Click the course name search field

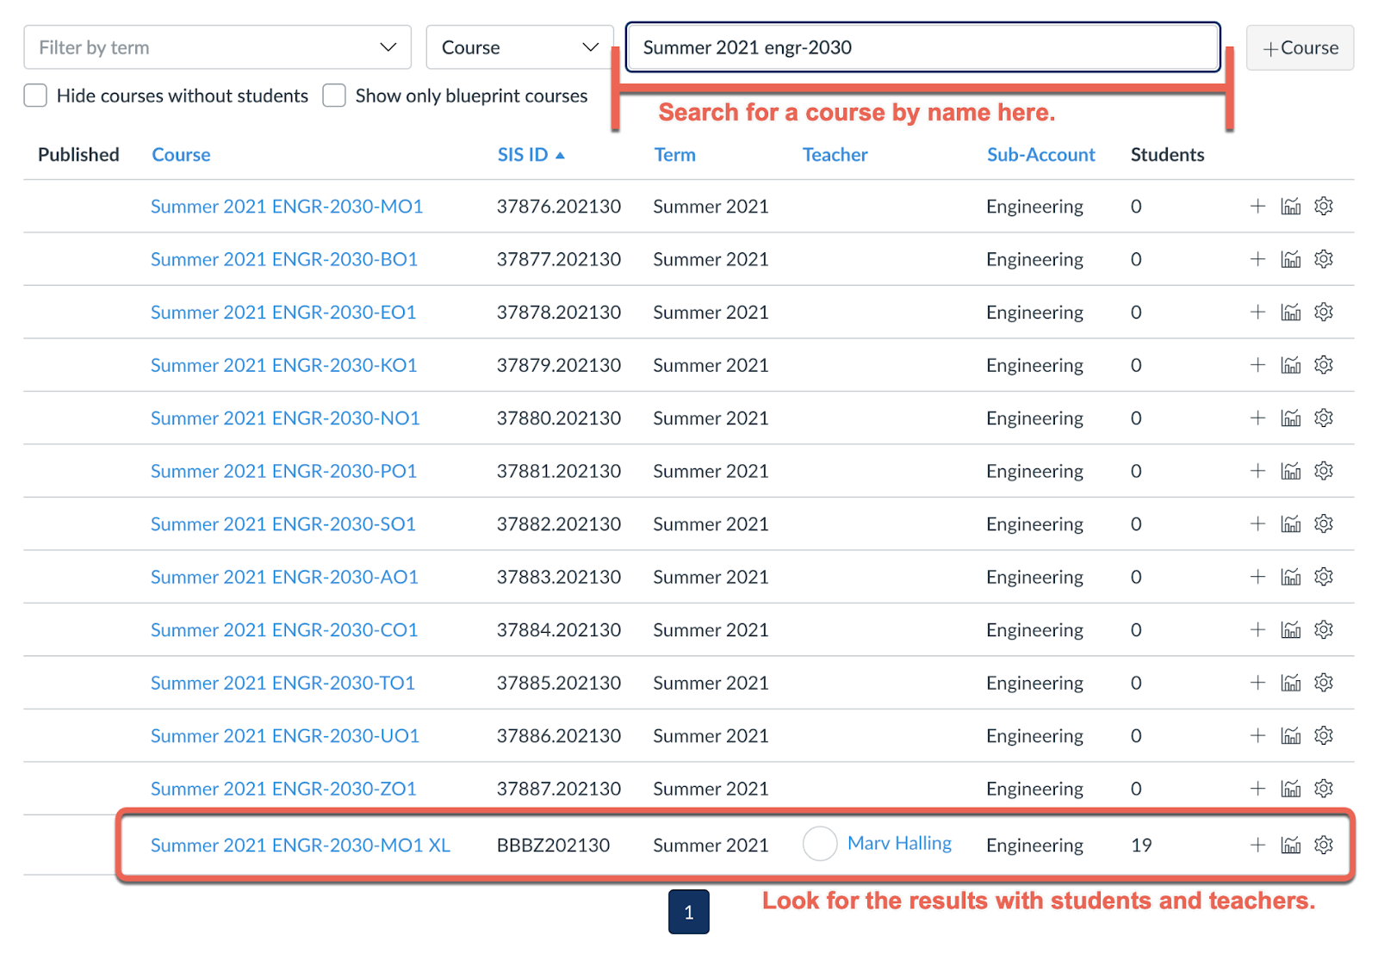pyautogui.click(x=922, y=47)
